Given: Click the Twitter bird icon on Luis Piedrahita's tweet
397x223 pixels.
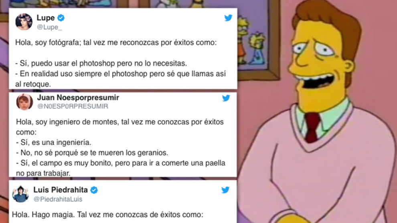Looking at the screenshot, I should pos(225,190).
